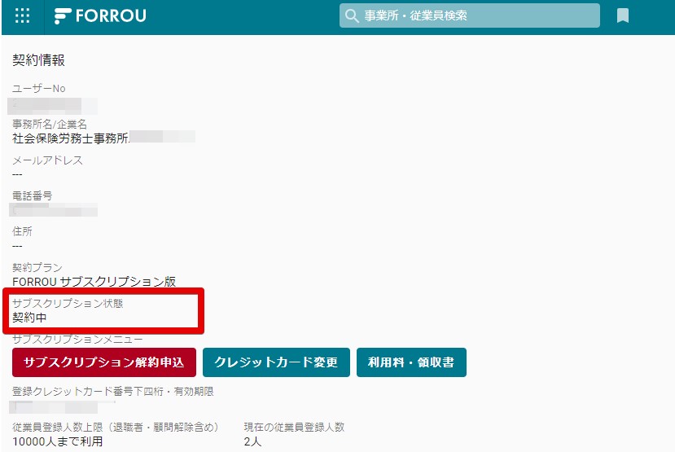This screenshot has height=452, width=675.
Task: Click 従業員登録人数上限 label
Action: (x=116, y=427)
